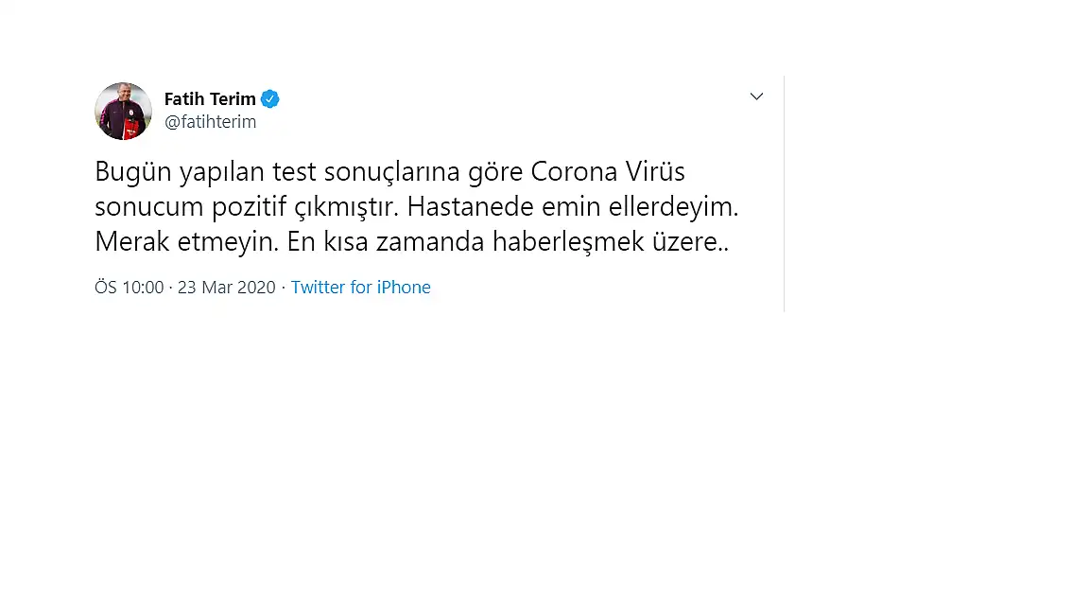This screenshot has width=1089, height=613.
Task: Click the Fatih Terim display name
Action: tap(210, 98)
